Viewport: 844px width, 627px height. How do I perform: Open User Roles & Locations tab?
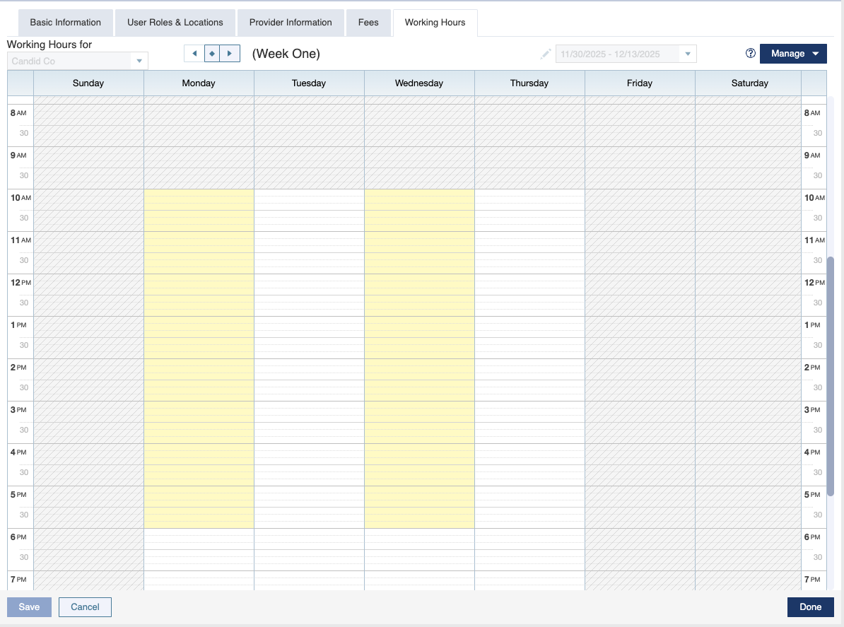coord(175,23)
